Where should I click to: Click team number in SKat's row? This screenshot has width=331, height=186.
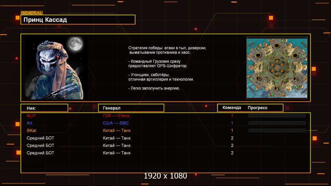tap(232, 131)
